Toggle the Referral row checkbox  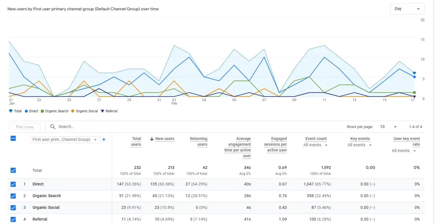[13, 219]
